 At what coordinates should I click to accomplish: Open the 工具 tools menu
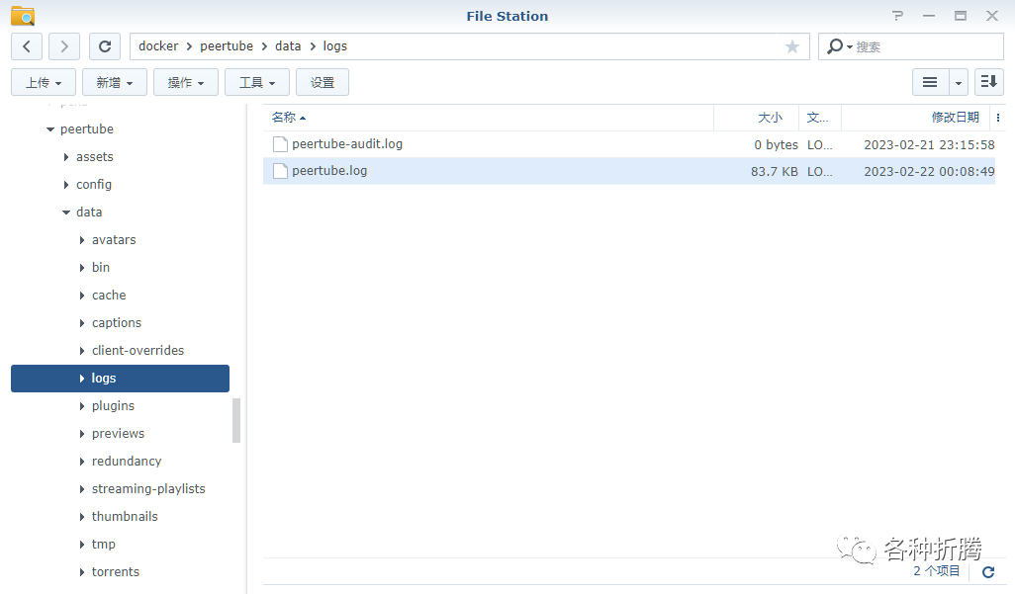point(257,82)
